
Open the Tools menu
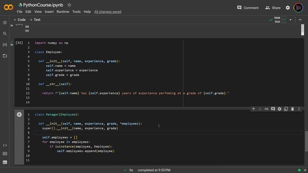77,12
